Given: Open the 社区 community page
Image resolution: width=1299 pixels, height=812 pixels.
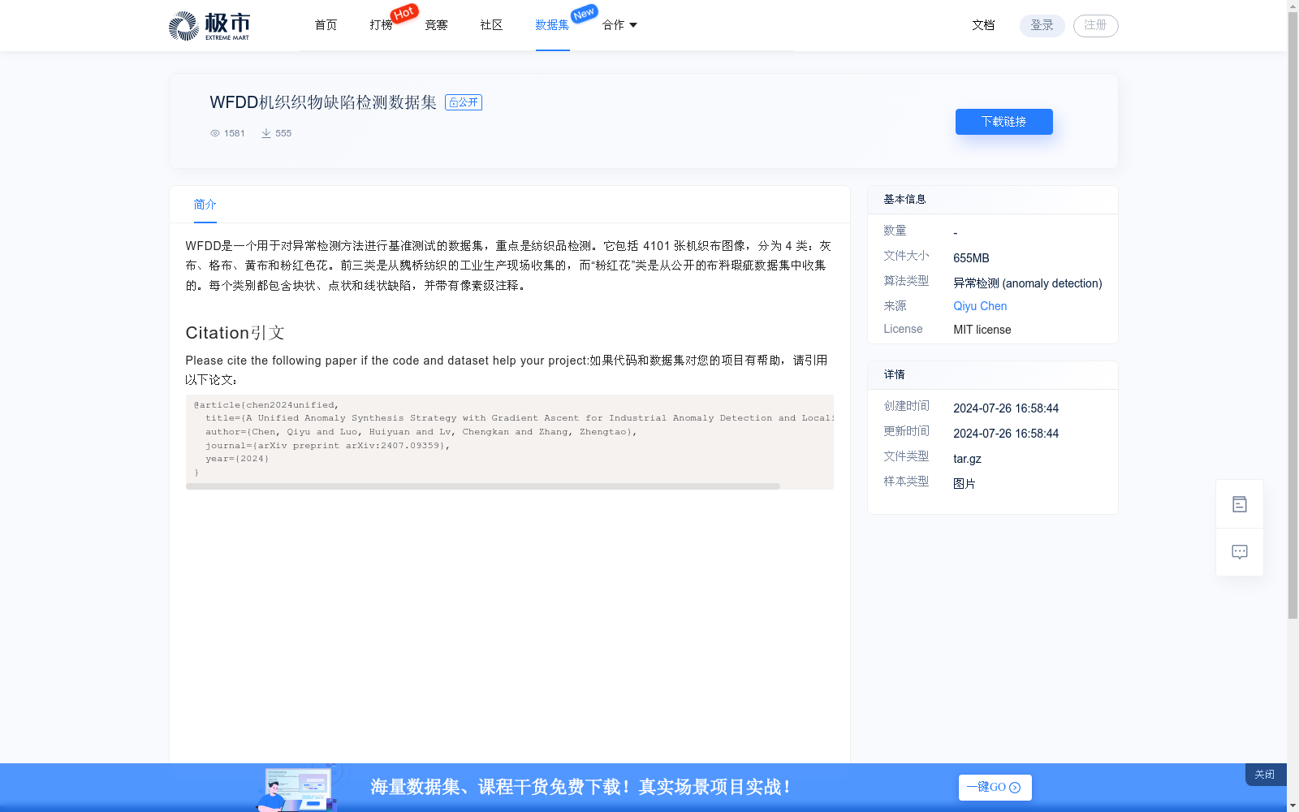Looking at the screenshot, I should (x=491, y=25).
